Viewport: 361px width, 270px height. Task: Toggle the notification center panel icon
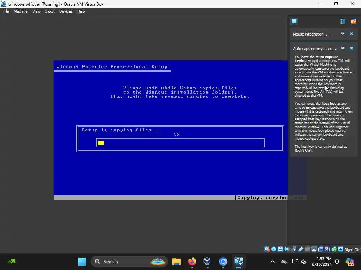pos(294,21)
